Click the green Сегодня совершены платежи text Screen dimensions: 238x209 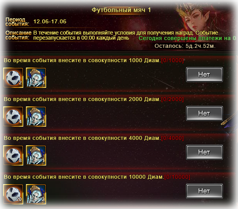pyautogui.click(x=187, y=38)
